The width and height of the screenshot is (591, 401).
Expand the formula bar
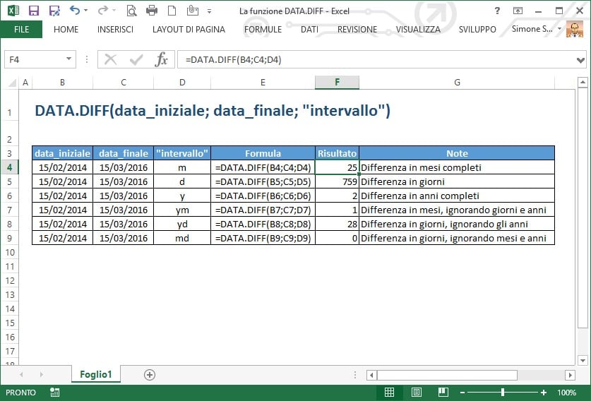580,59
